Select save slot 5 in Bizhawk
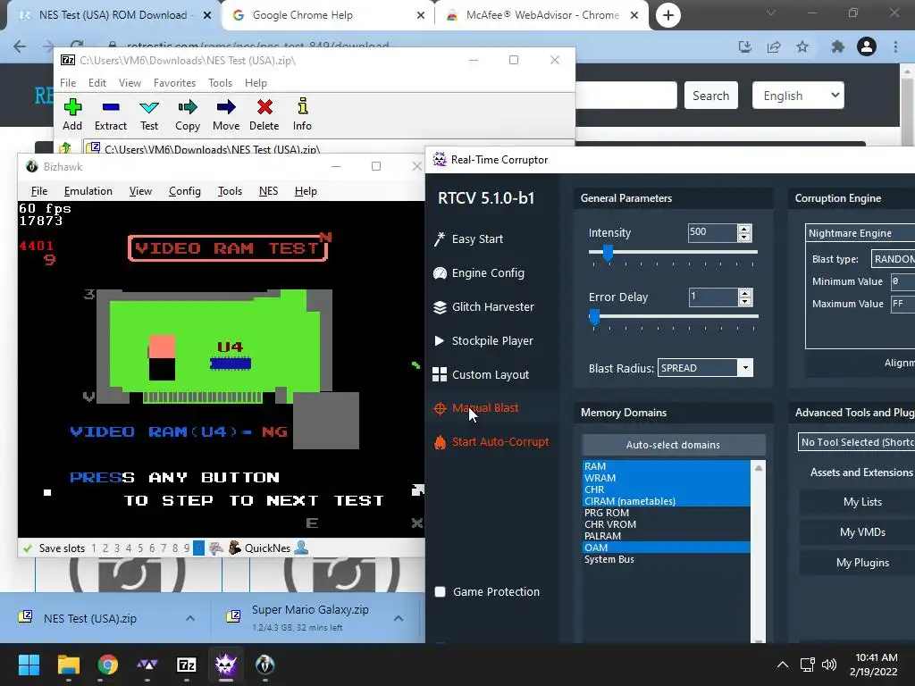 (140, 548)
